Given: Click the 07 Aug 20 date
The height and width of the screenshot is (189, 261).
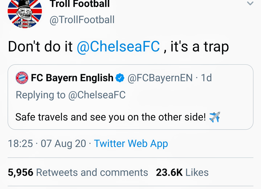Looking at the screenshot, I should click(x=63, y=144).
